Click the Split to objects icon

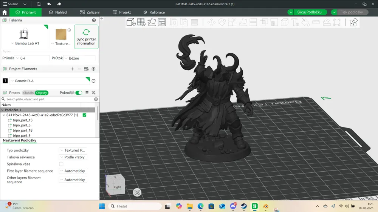tap(174, 22)
